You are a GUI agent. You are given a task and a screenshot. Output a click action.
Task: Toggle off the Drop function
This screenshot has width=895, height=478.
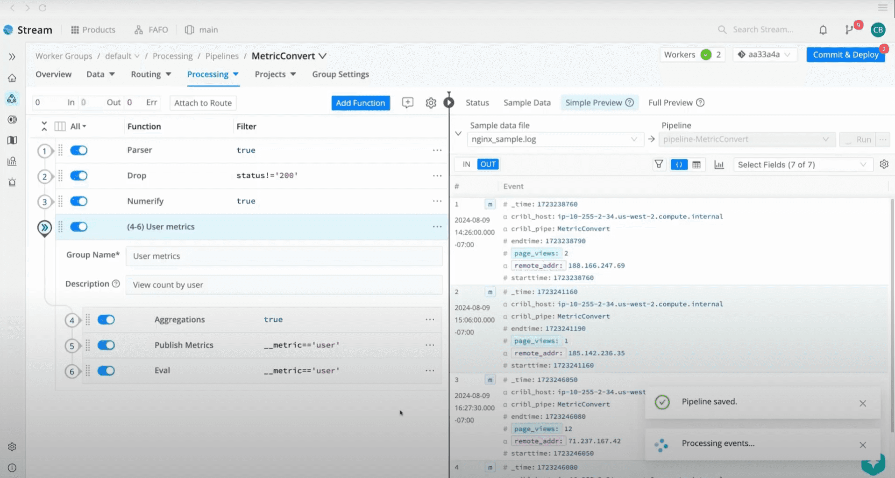pyautogui.click(x=79, y=176)
